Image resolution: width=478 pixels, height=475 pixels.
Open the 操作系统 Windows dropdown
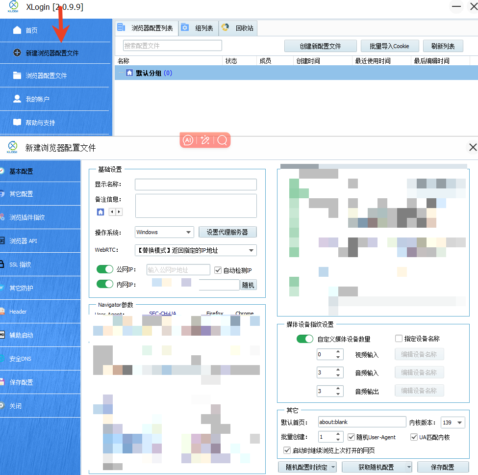(164, 232)
